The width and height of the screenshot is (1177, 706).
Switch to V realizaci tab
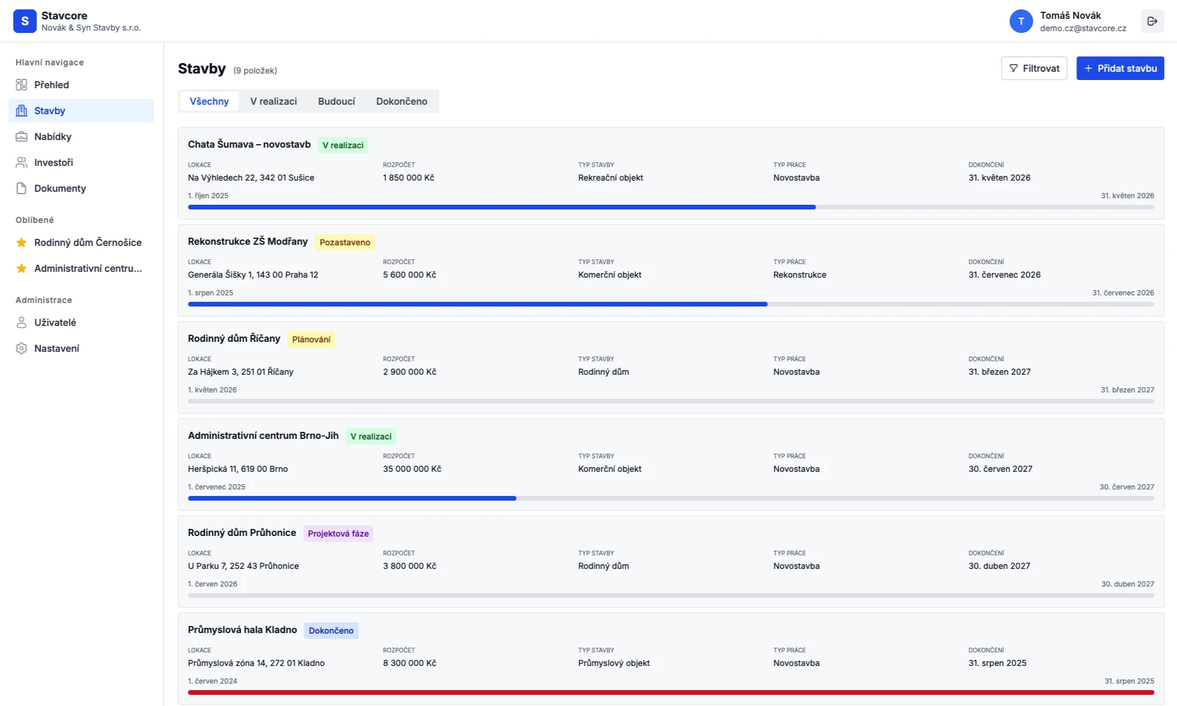point(273,101)
